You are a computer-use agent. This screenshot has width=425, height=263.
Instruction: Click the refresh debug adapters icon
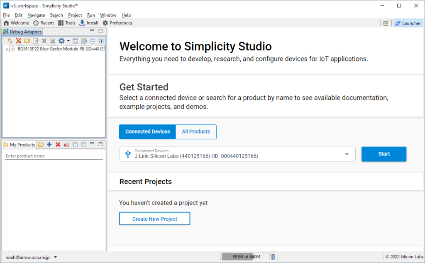10,41
